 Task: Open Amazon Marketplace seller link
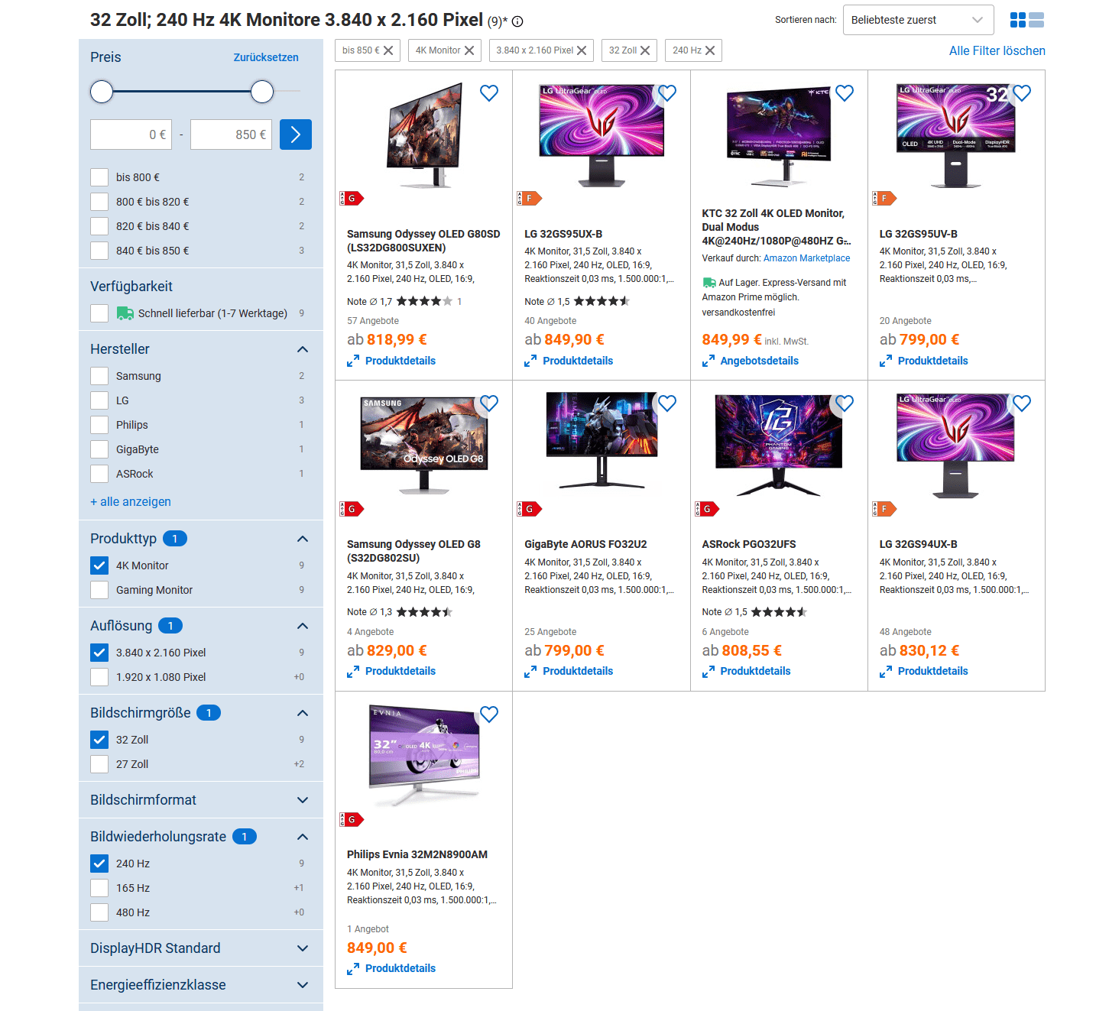tap(806, 258)
